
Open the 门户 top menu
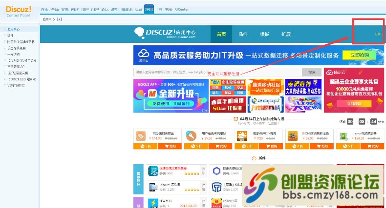pos(95,10)
